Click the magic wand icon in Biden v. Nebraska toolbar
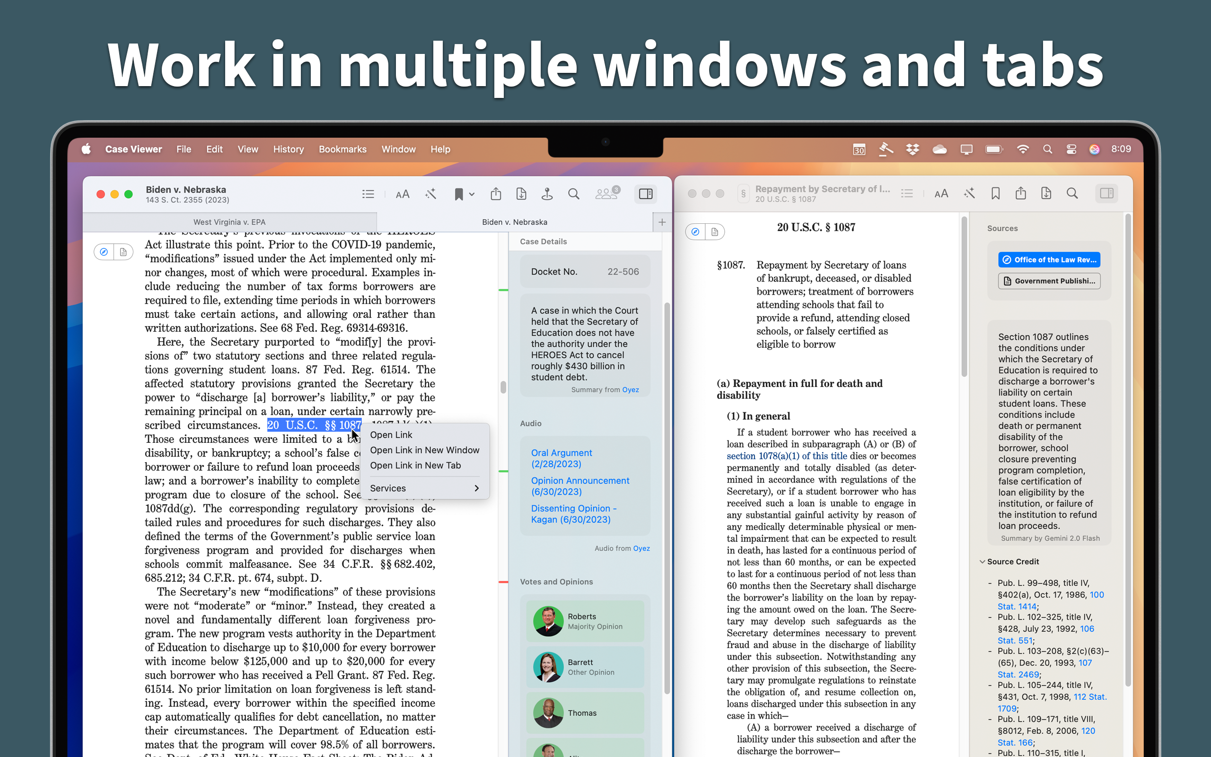 (x=431, y=194)
